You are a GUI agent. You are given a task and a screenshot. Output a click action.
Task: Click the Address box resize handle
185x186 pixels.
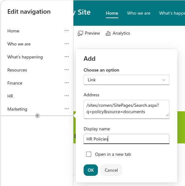(x=167, y=115)
